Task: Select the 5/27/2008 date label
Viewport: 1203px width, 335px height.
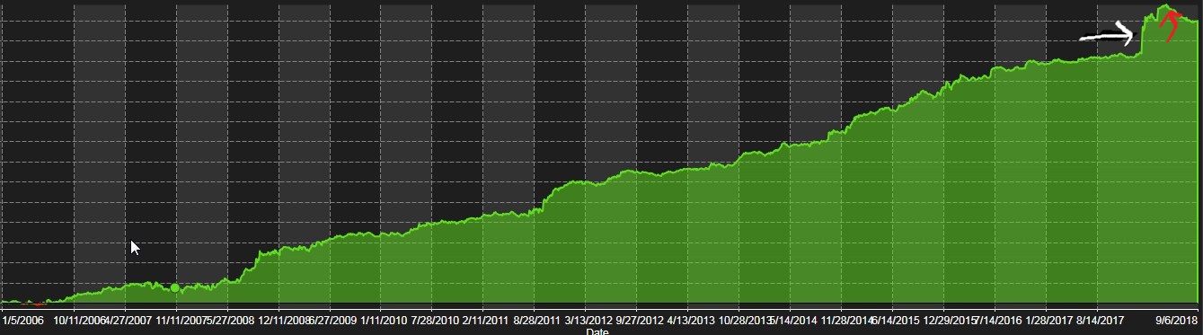Action: point(230,320)
